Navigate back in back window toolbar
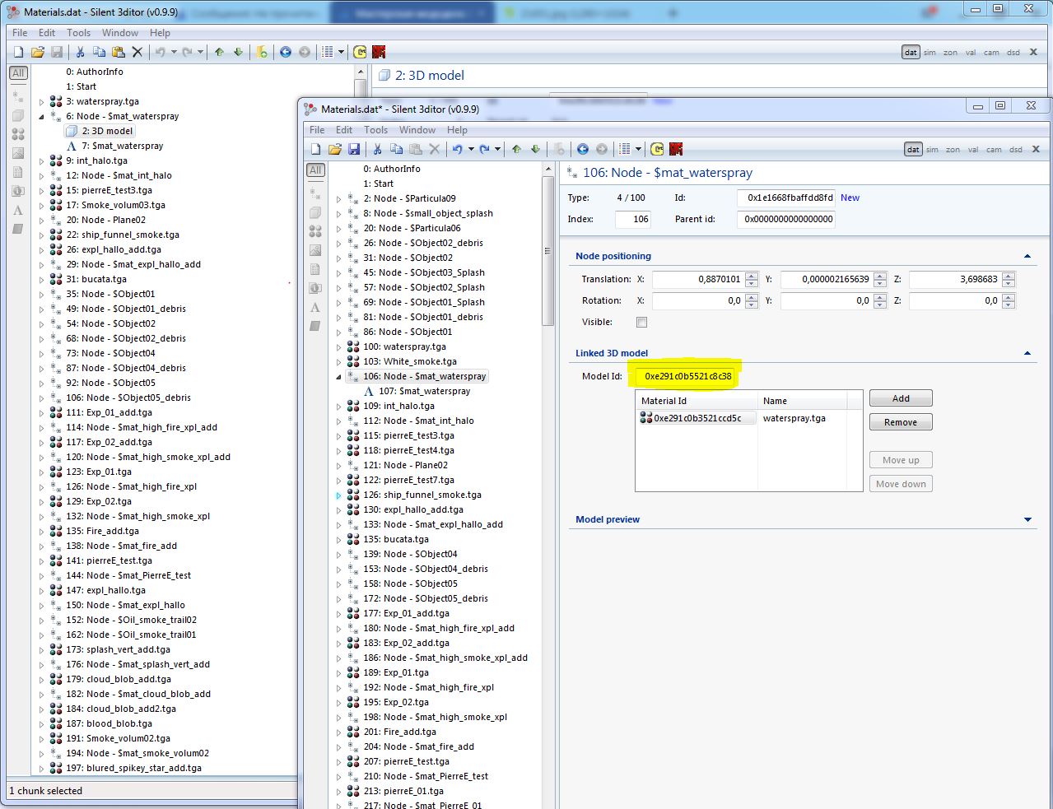 pyautogui.click(x=285, y=52)
